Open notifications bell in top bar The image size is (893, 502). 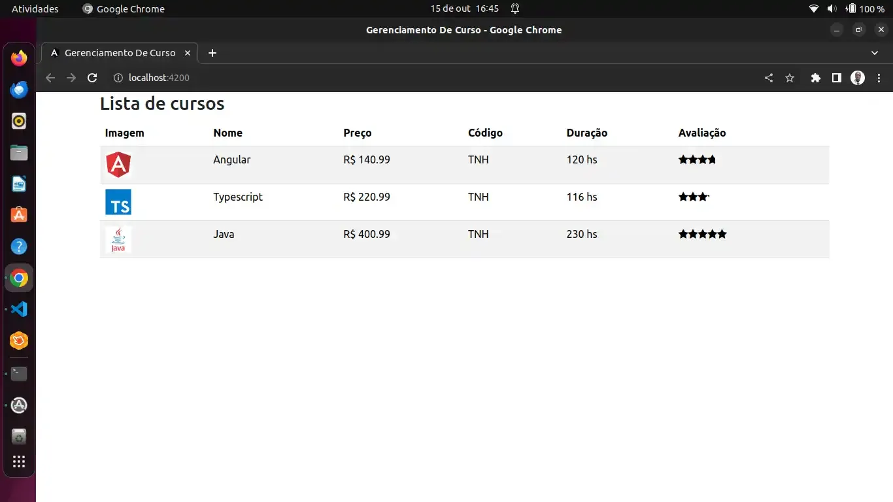515,8
